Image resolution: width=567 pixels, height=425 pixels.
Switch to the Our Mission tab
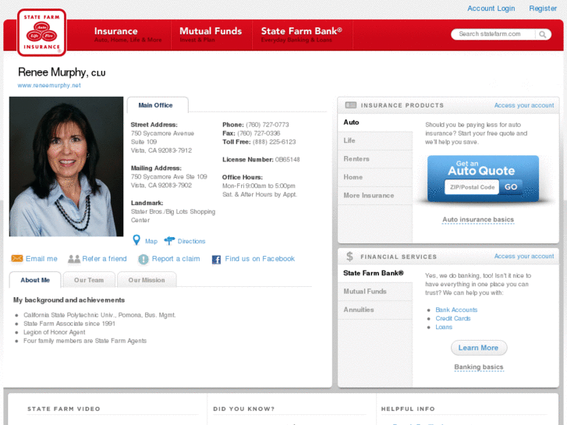tap(147, 280)
